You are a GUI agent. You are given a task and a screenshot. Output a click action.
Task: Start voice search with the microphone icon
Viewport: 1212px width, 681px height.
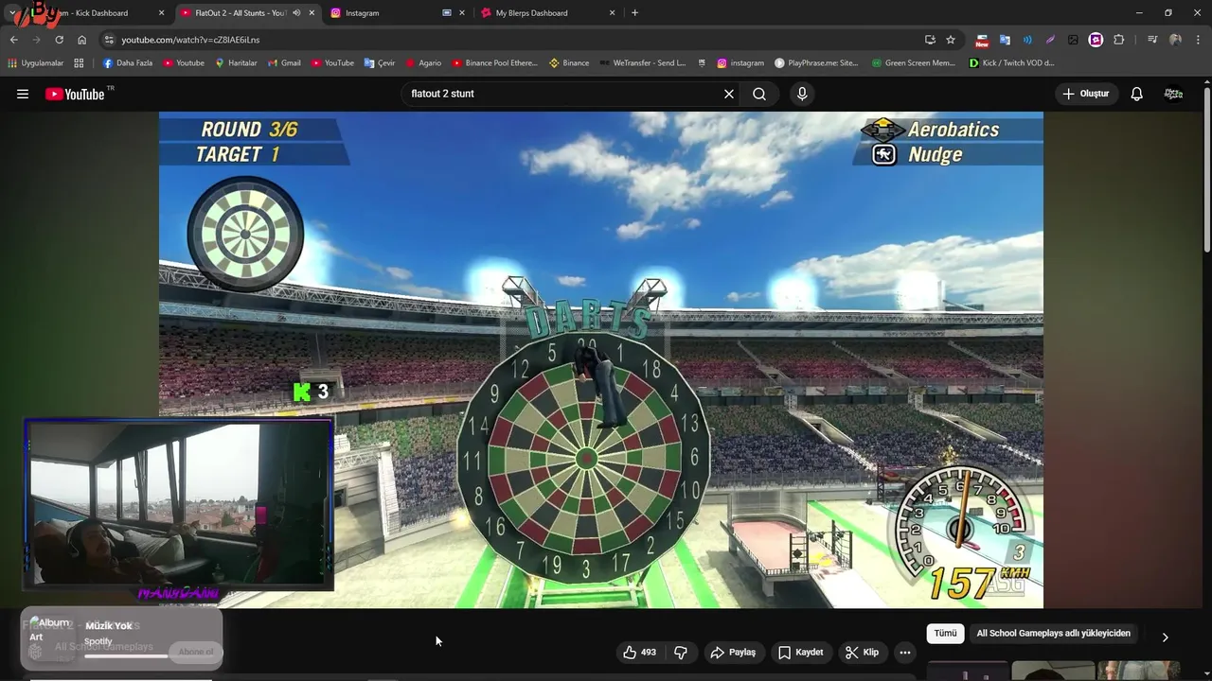pos(802,94)
